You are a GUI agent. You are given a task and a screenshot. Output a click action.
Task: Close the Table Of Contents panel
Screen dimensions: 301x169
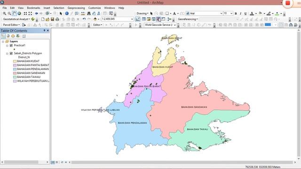pos(48,31)
